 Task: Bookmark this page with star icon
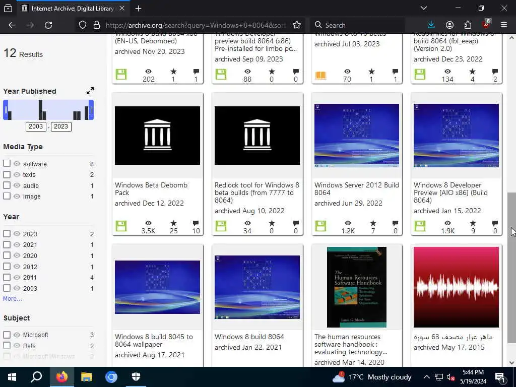pos(296,25)
